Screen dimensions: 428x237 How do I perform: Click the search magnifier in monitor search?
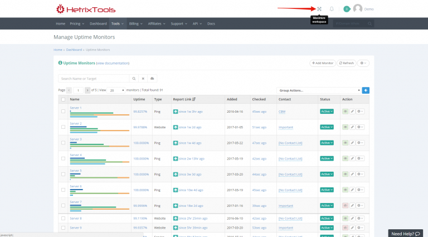coord(134,79)
